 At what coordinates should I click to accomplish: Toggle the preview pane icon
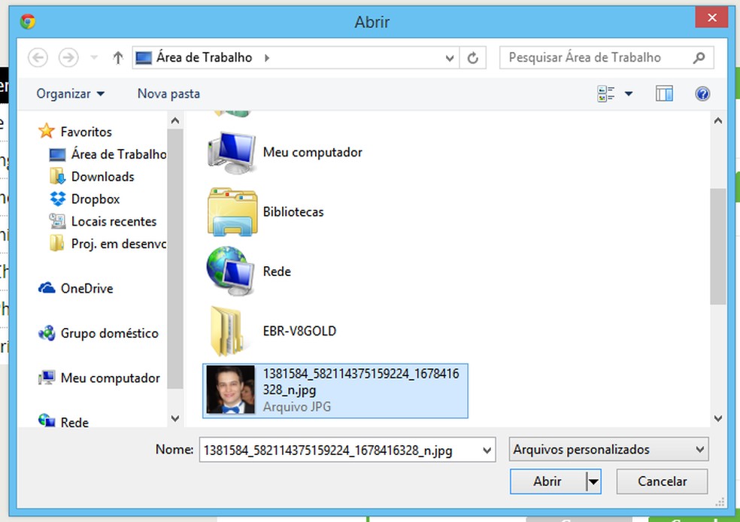[x=664, y=93]
